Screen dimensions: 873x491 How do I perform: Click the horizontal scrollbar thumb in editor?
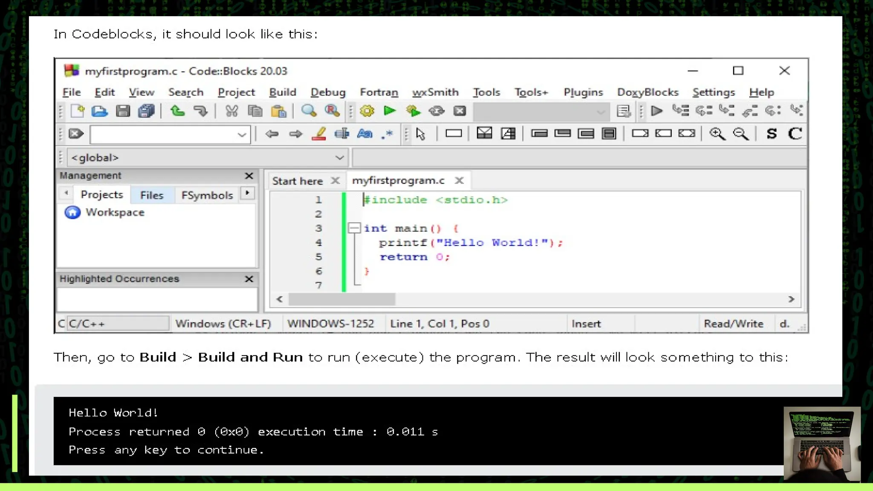coord(342,299)
